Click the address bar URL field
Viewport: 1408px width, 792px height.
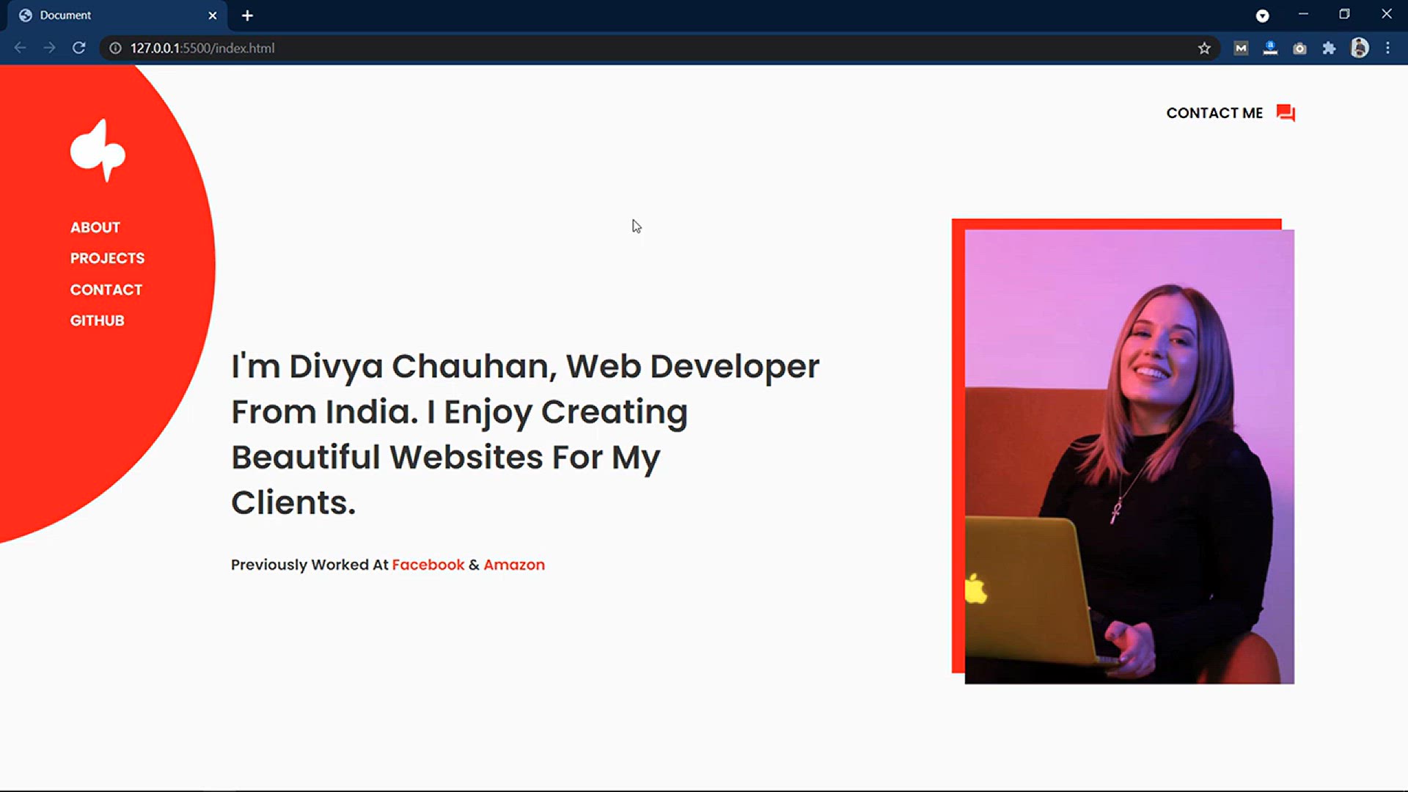(x=660, y=48)
